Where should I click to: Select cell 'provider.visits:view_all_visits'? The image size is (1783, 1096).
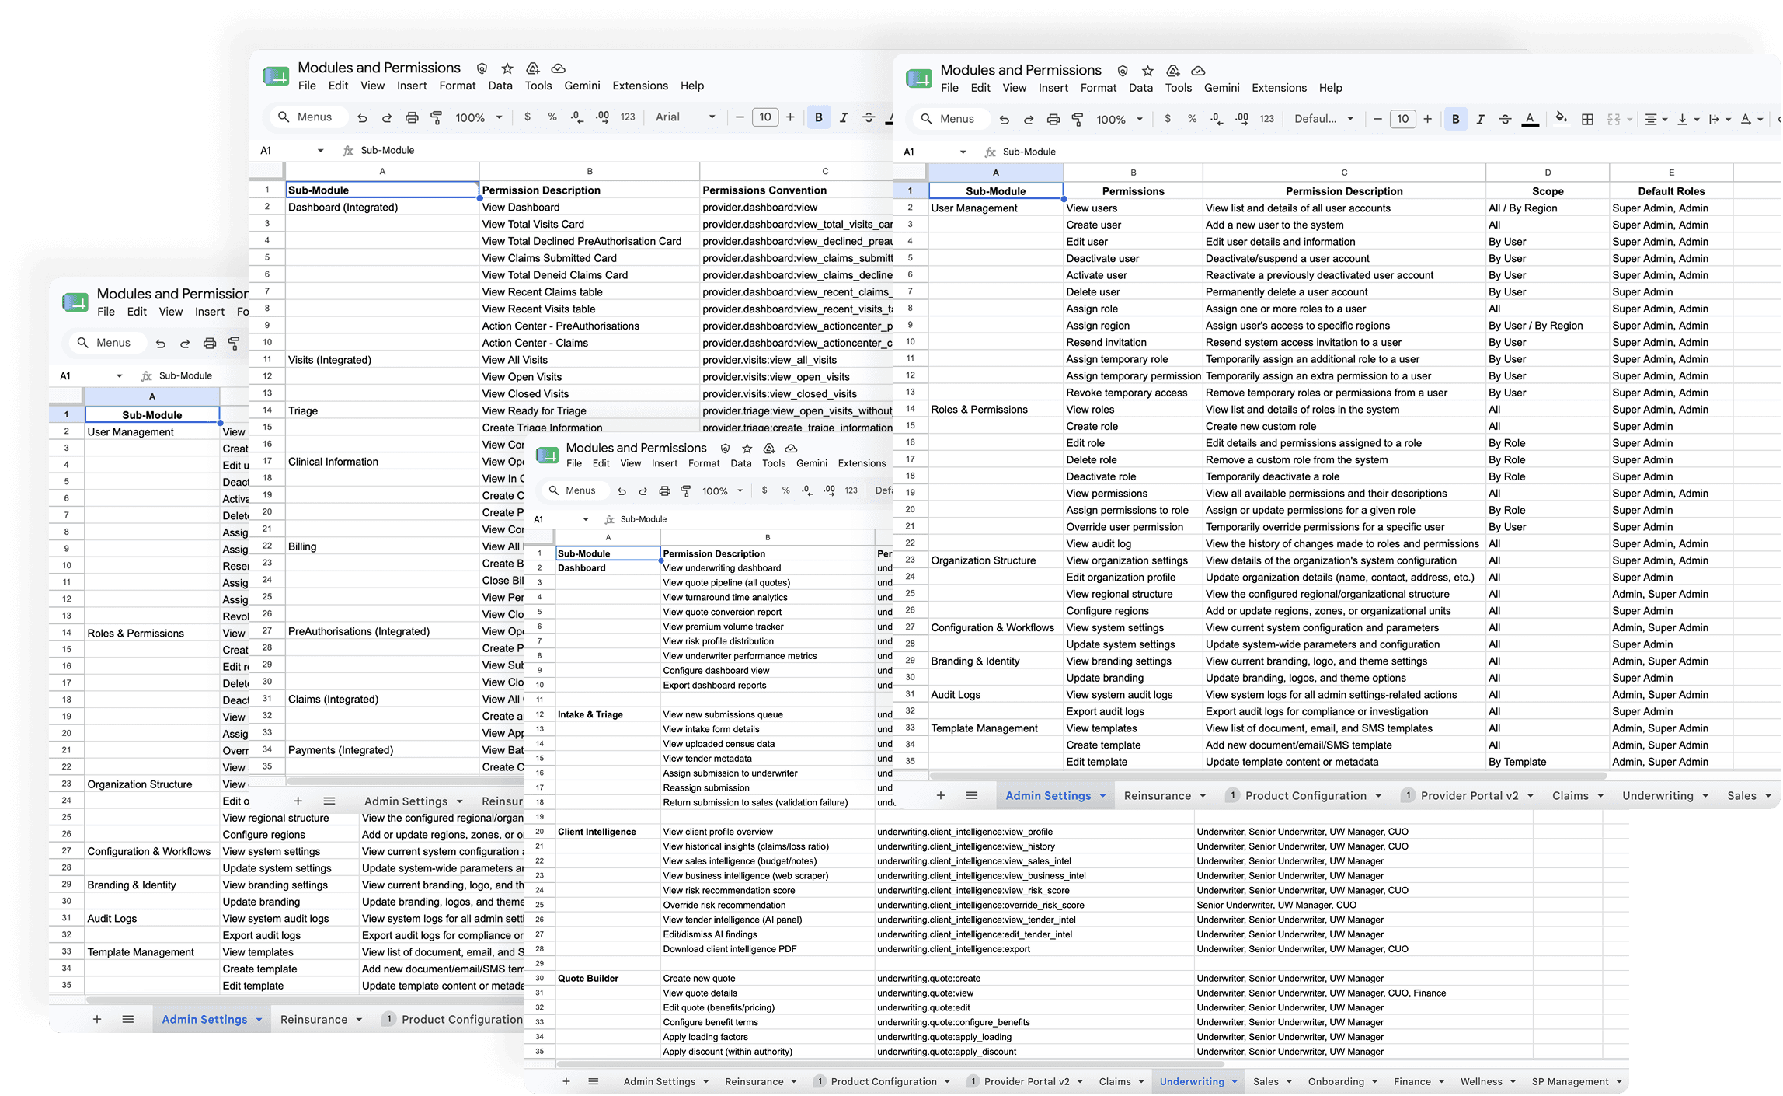796,361
